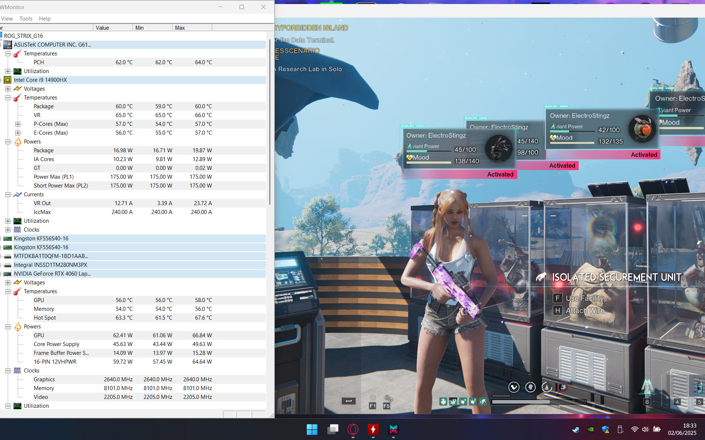Select the VR Out current row

[133, 203]
